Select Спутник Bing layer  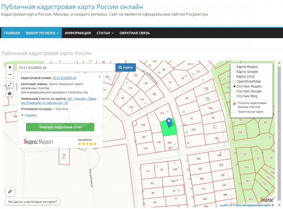point(234,96)
